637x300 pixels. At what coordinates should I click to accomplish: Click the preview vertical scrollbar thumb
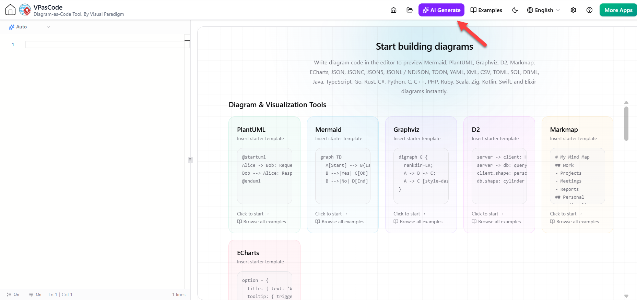pyautogui.click(x=626, y=123)
